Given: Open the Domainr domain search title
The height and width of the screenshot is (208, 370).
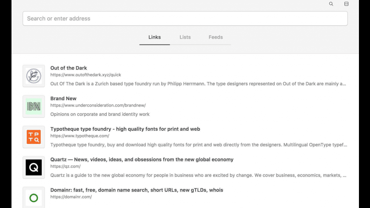Looking at the screenshot, I should tap(137, 190).
